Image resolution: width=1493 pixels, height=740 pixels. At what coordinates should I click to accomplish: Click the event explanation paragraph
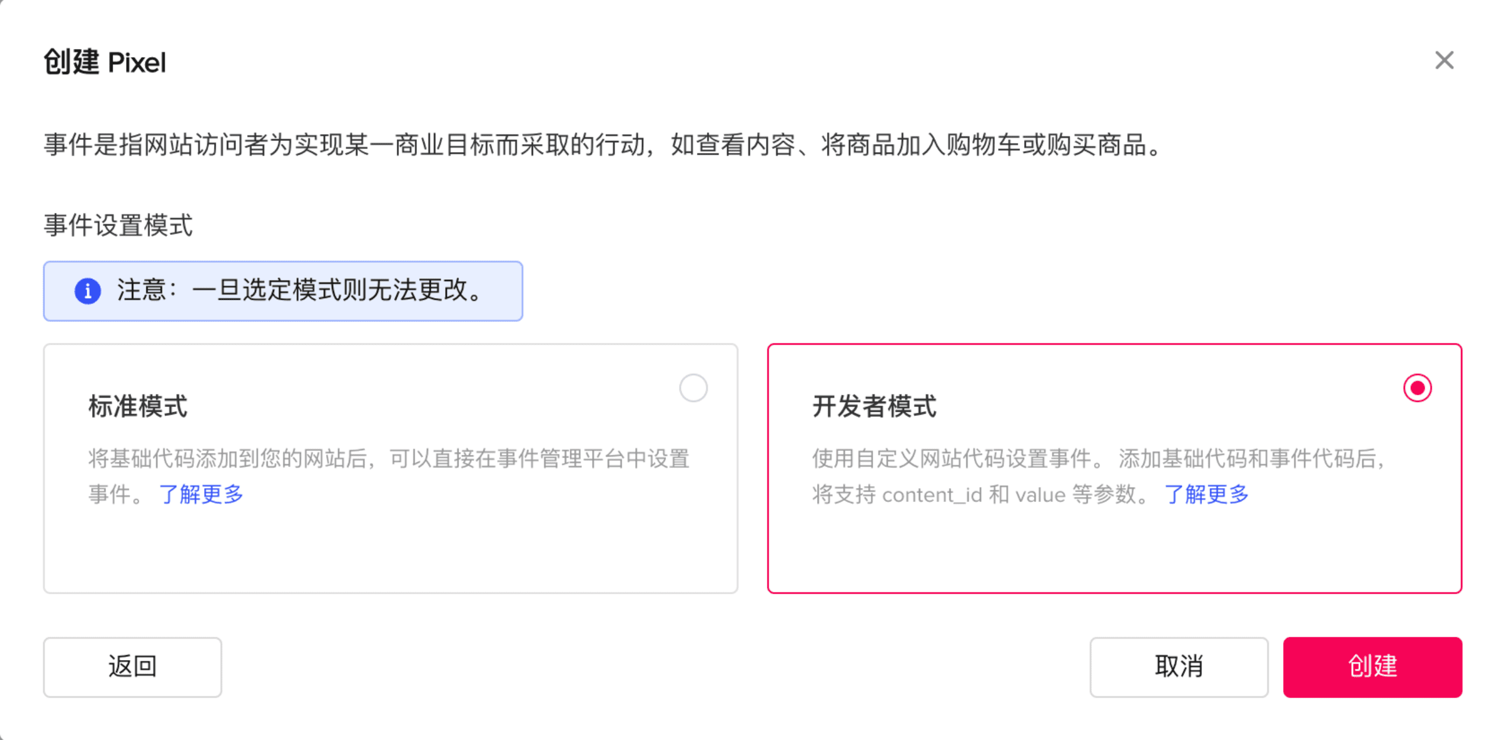(603, 145)
